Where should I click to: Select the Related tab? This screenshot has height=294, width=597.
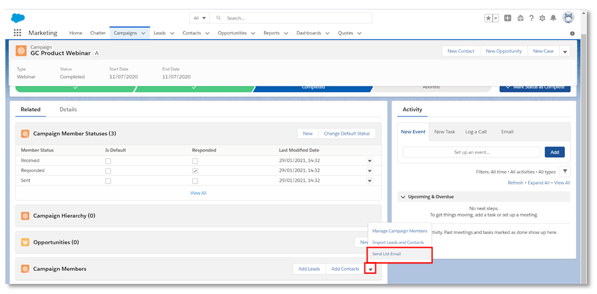30,109
